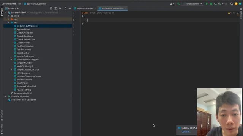Image resolution: width=243 pixels, height=136 pixels.
Task: Select CheckDuplicate class
Action: pos(25,36)
